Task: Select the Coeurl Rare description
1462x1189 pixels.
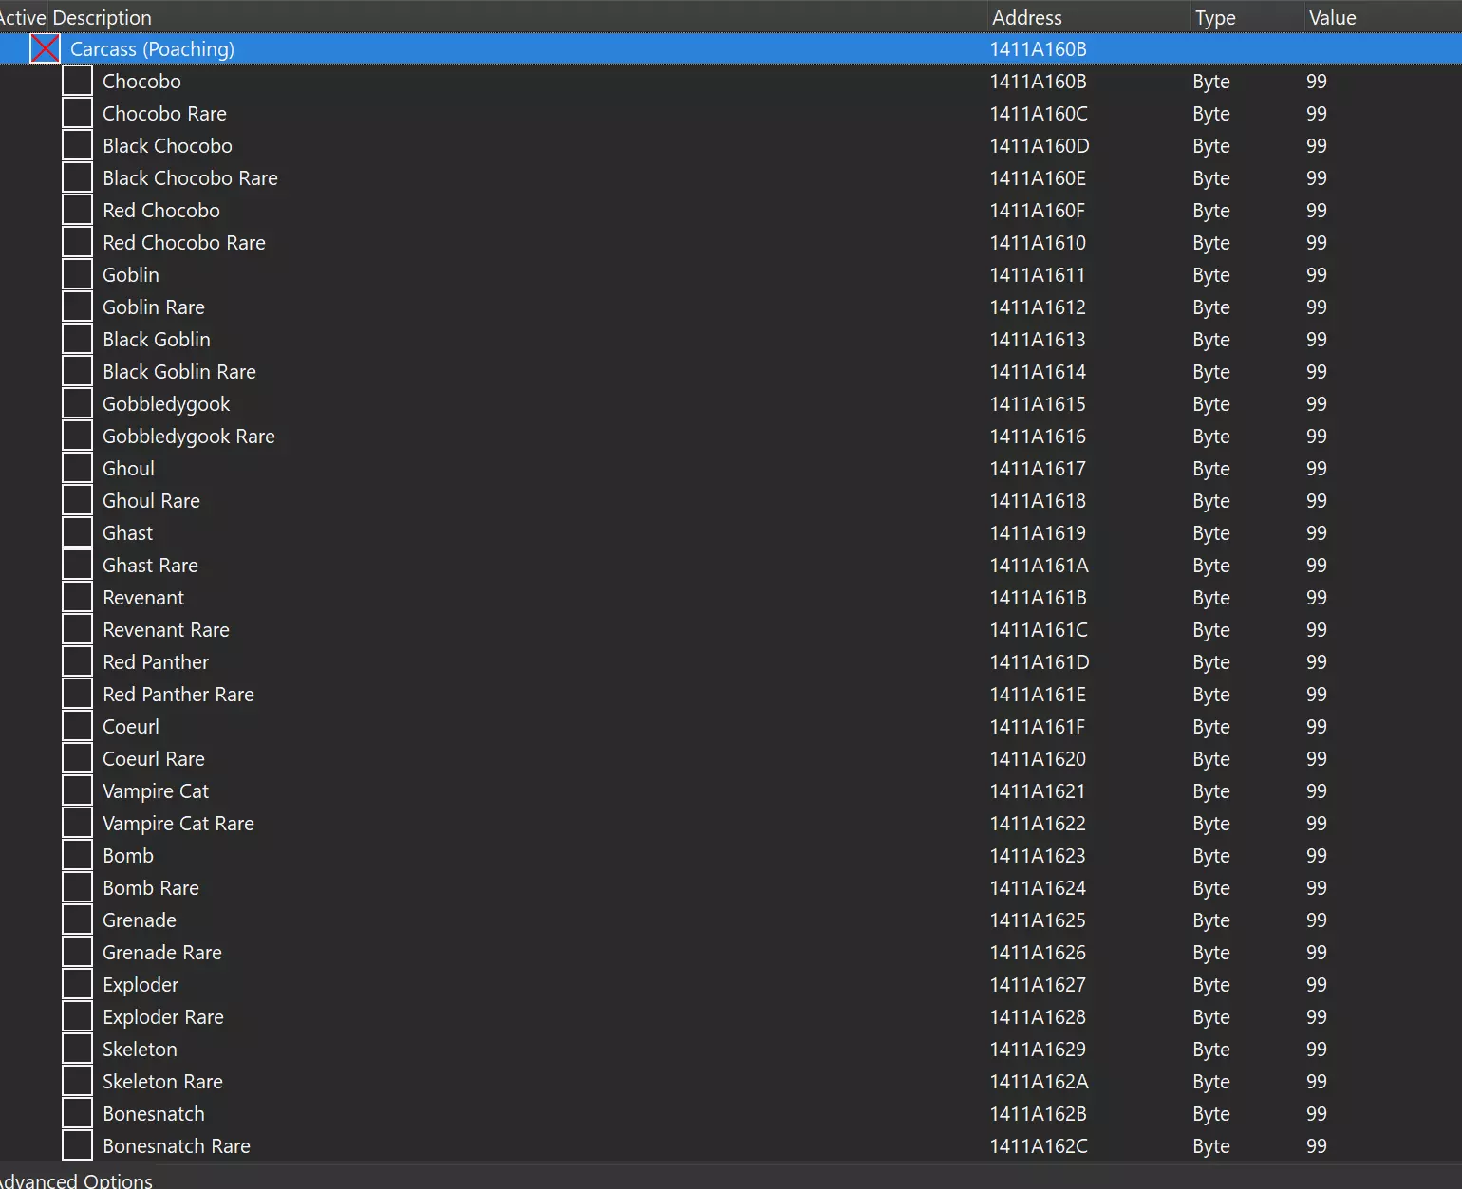Action: pos(154,758)
